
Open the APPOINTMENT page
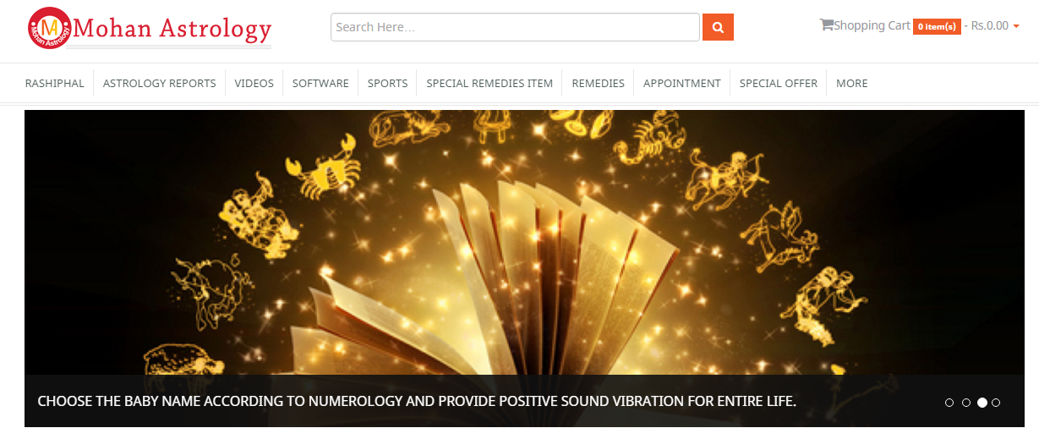681,83
